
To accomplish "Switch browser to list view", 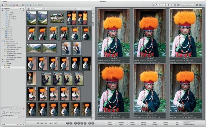I will coord(31,9).
